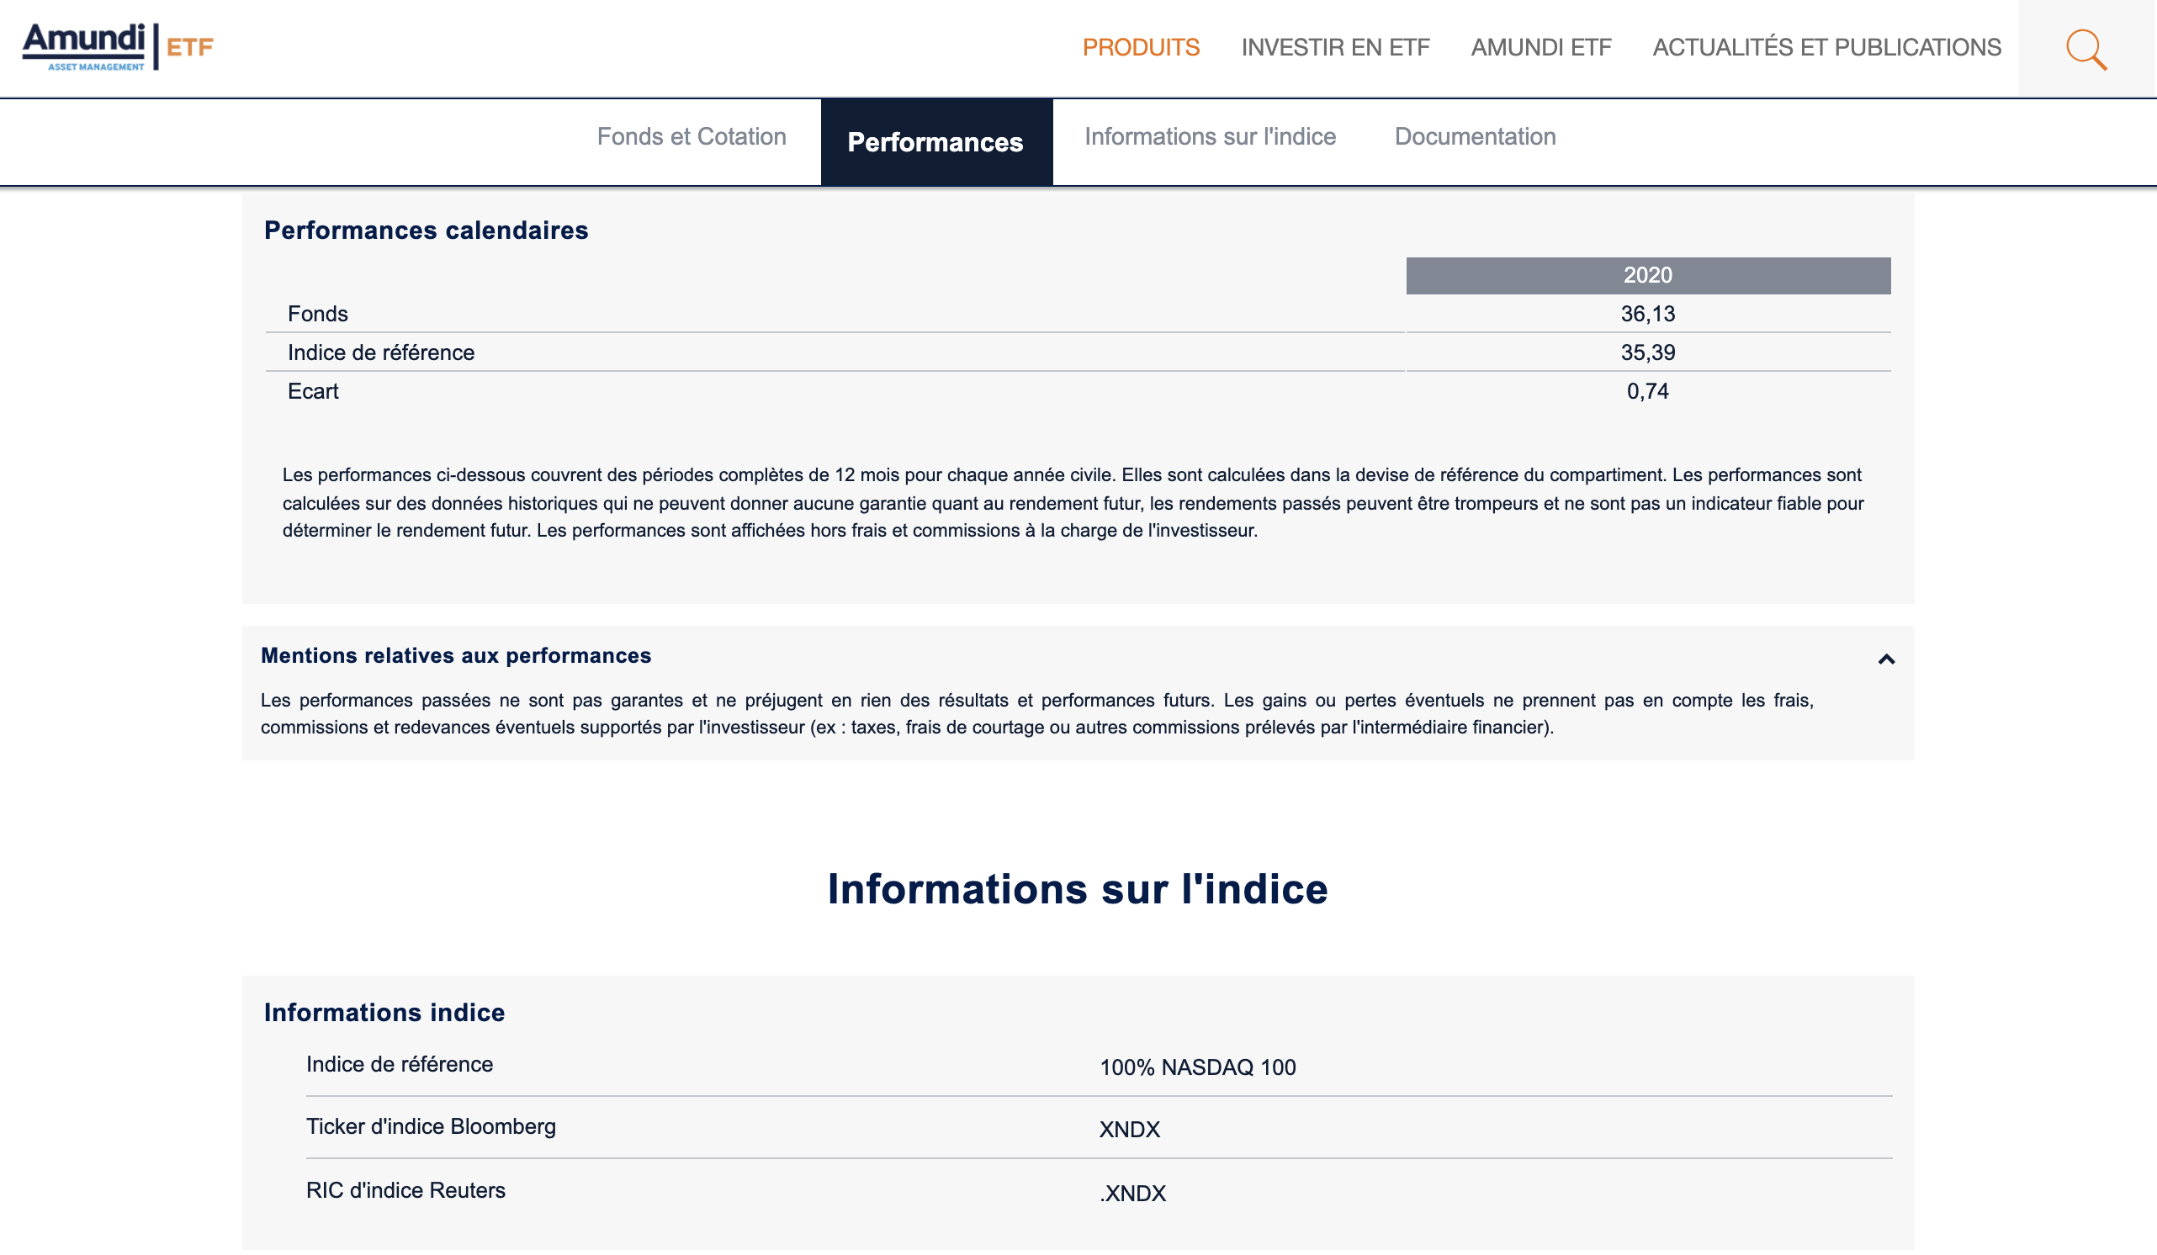Screen dimensions: 2157x1255
Task: Click the 2020 column header
Action: tap(1648, 276)
